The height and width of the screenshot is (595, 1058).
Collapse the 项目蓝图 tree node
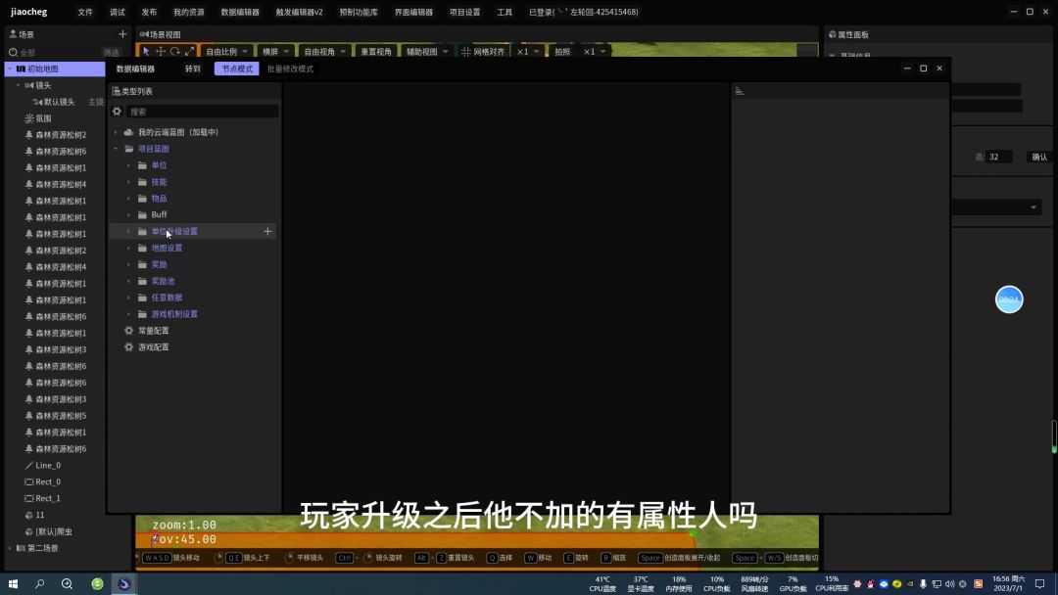(x=116, y=149)
